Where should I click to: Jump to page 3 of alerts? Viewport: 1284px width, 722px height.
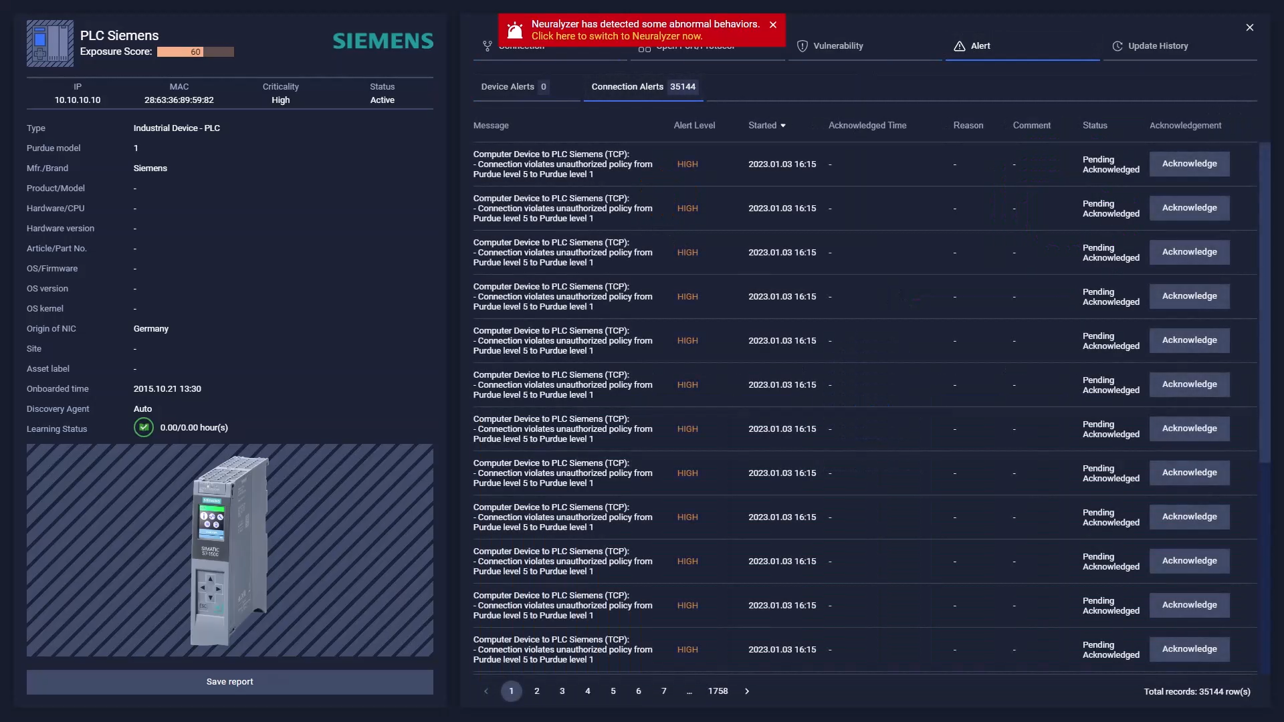pyautogui.click(x=562, y=691)
